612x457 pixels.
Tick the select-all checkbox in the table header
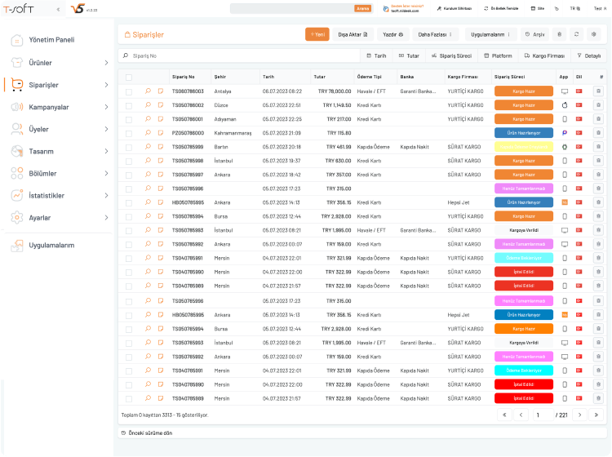pos(128,77)
